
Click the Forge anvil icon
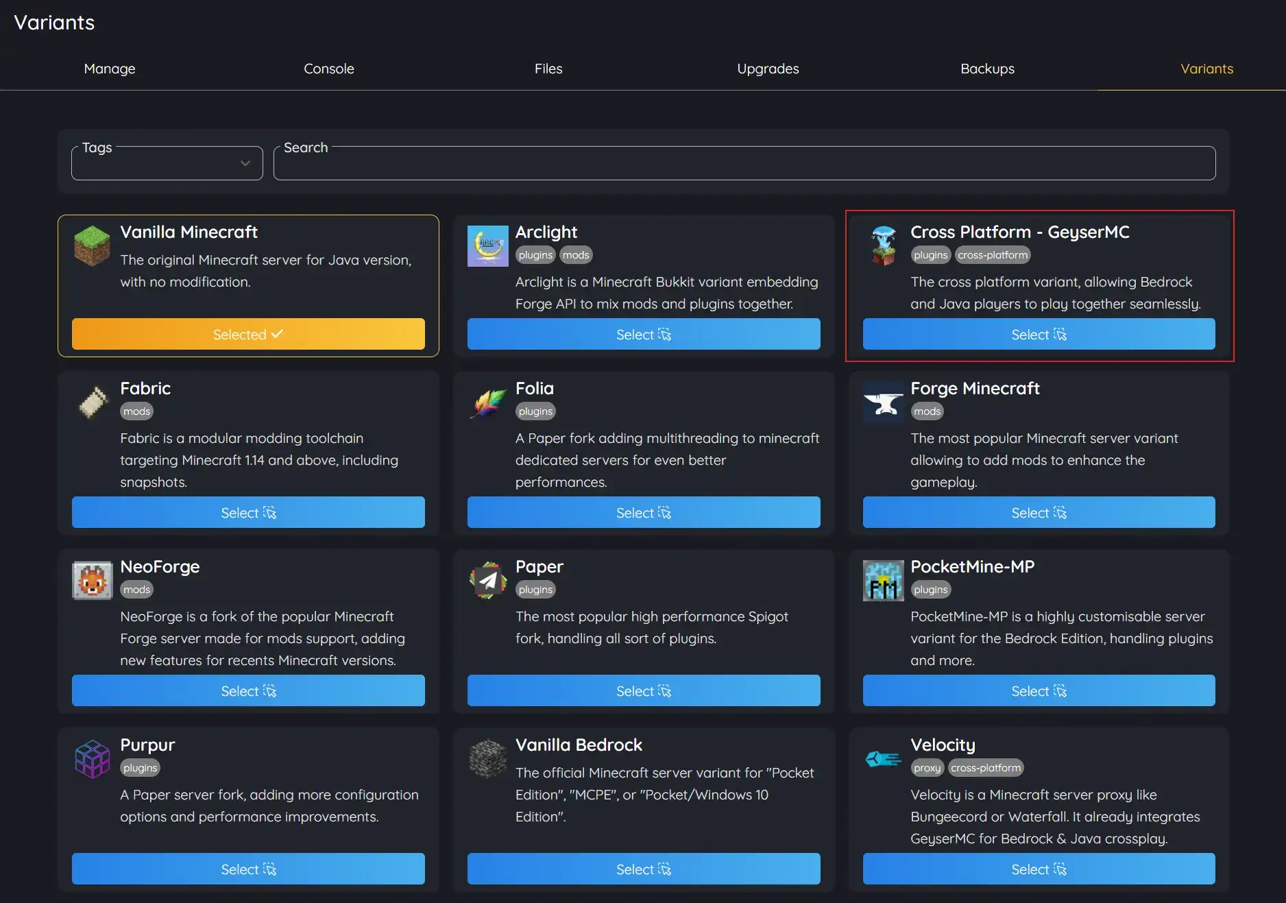[x=883, y=402]
